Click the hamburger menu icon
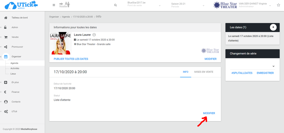The height and width of the screenshot is (133, 284). [x=54, y=5]
